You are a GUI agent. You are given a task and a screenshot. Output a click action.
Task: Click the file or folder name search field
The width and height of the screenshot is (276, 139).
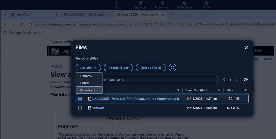(159, 80)
